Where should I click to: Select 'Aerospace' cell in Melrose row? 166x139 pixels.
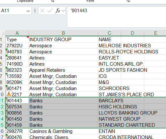(x=63, y=46)
